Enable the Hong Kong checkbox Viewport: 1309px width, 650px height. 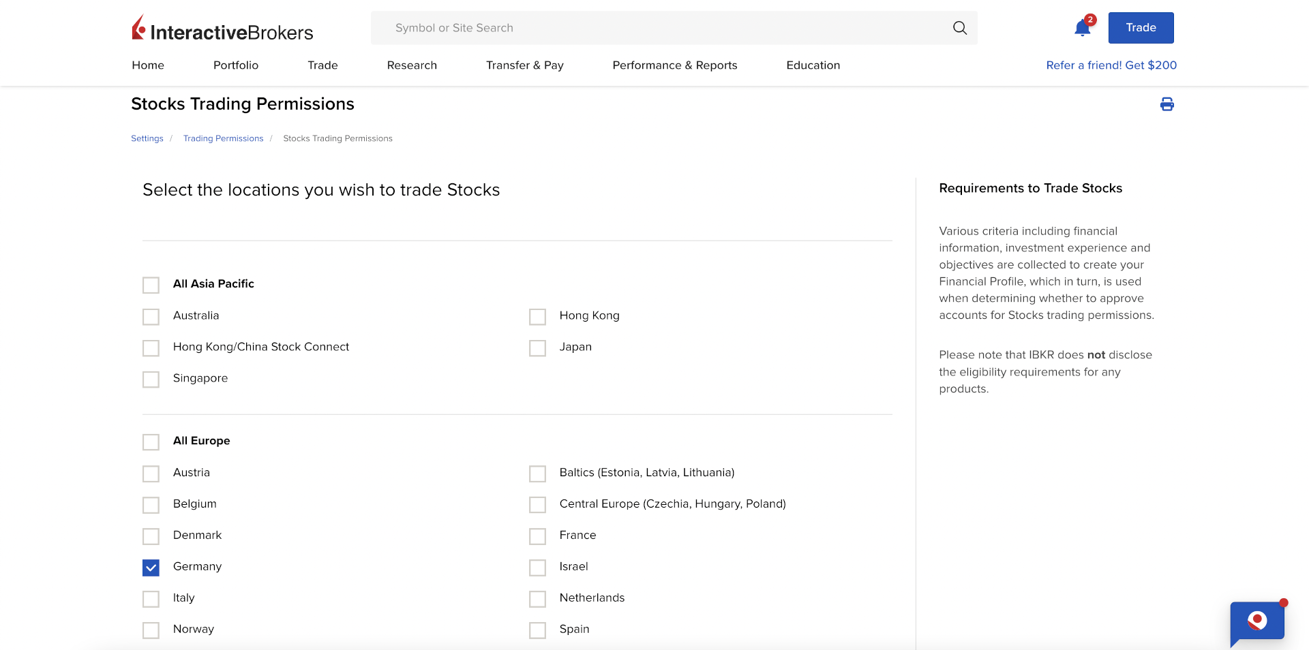537,317
